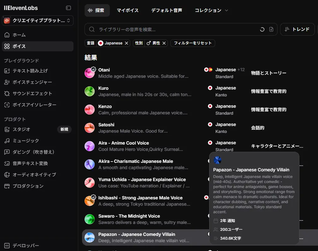Go to Home (ホーム) in sidebar
Screen dimensions: 318x251
point(19,35)
